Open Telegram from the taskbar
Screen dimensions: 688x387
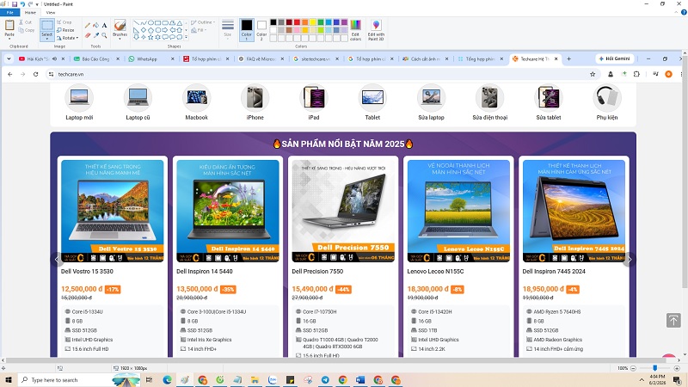(x=325, y=380)
